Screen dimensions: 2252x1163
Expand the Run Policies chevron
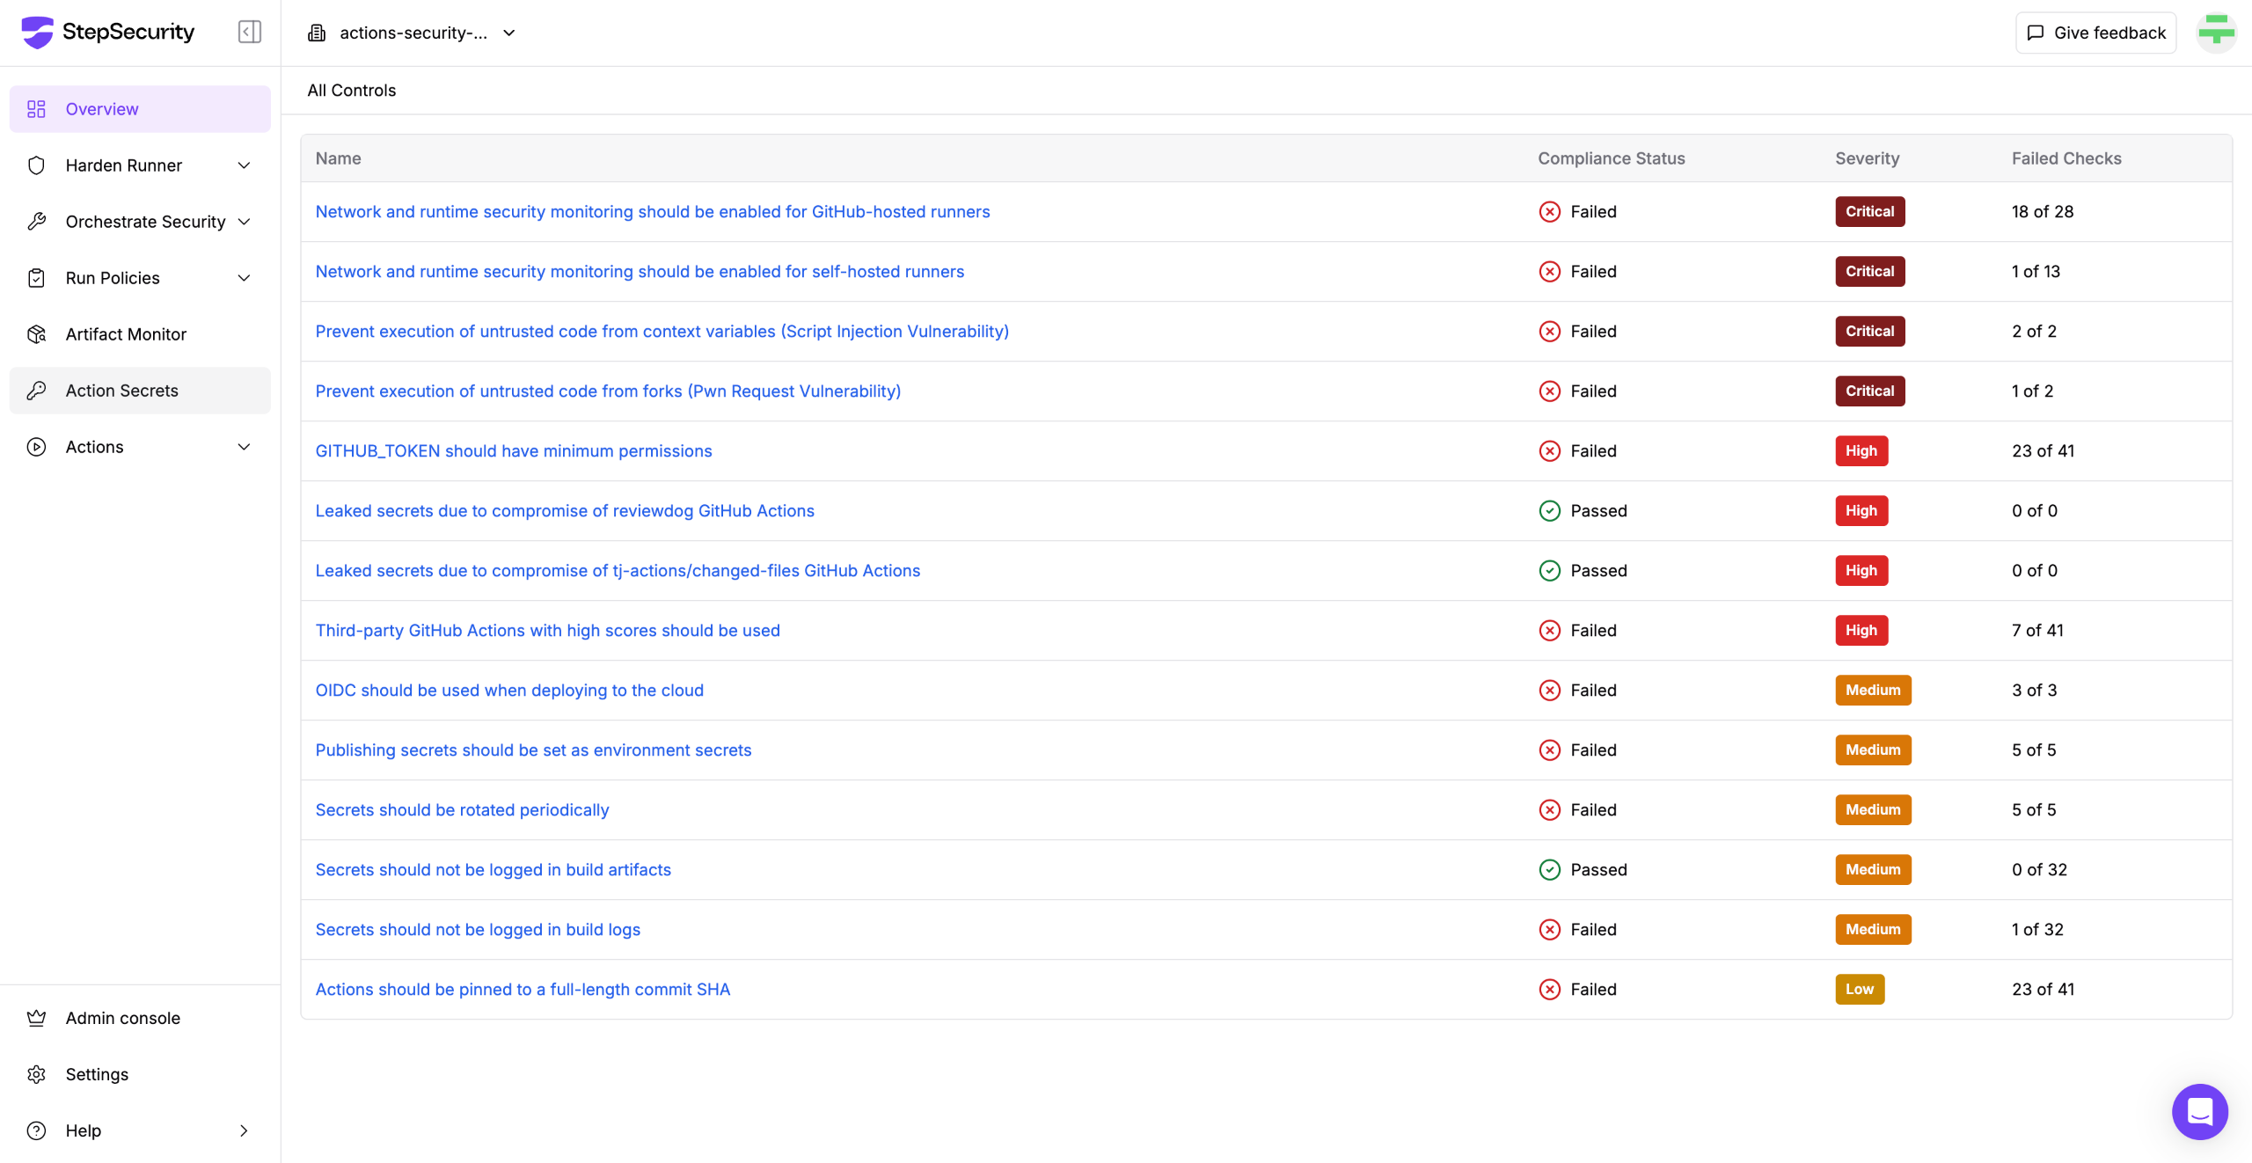(245, 278)
